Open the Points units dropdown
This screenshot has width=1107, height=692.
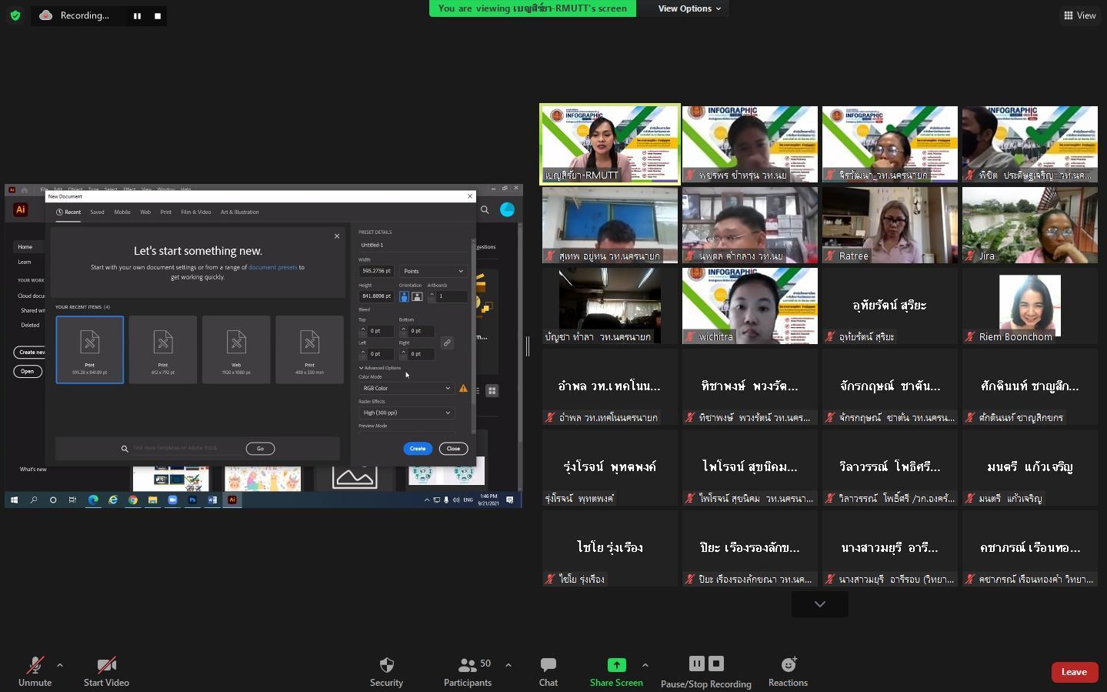click(433, 271)
